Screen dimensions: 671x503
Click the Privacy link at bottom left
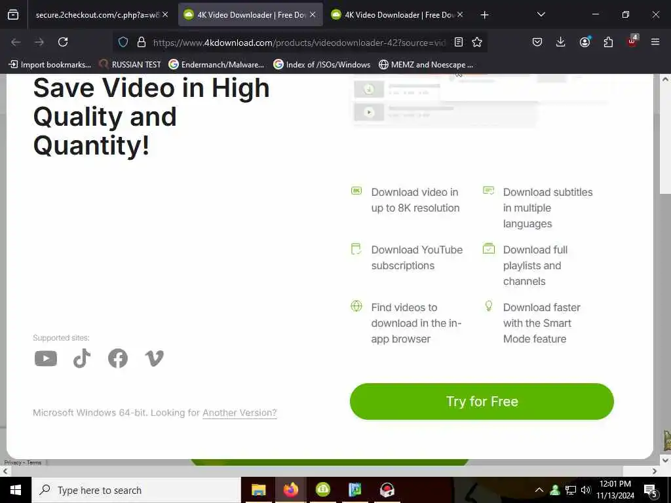(x=13, y=463)
